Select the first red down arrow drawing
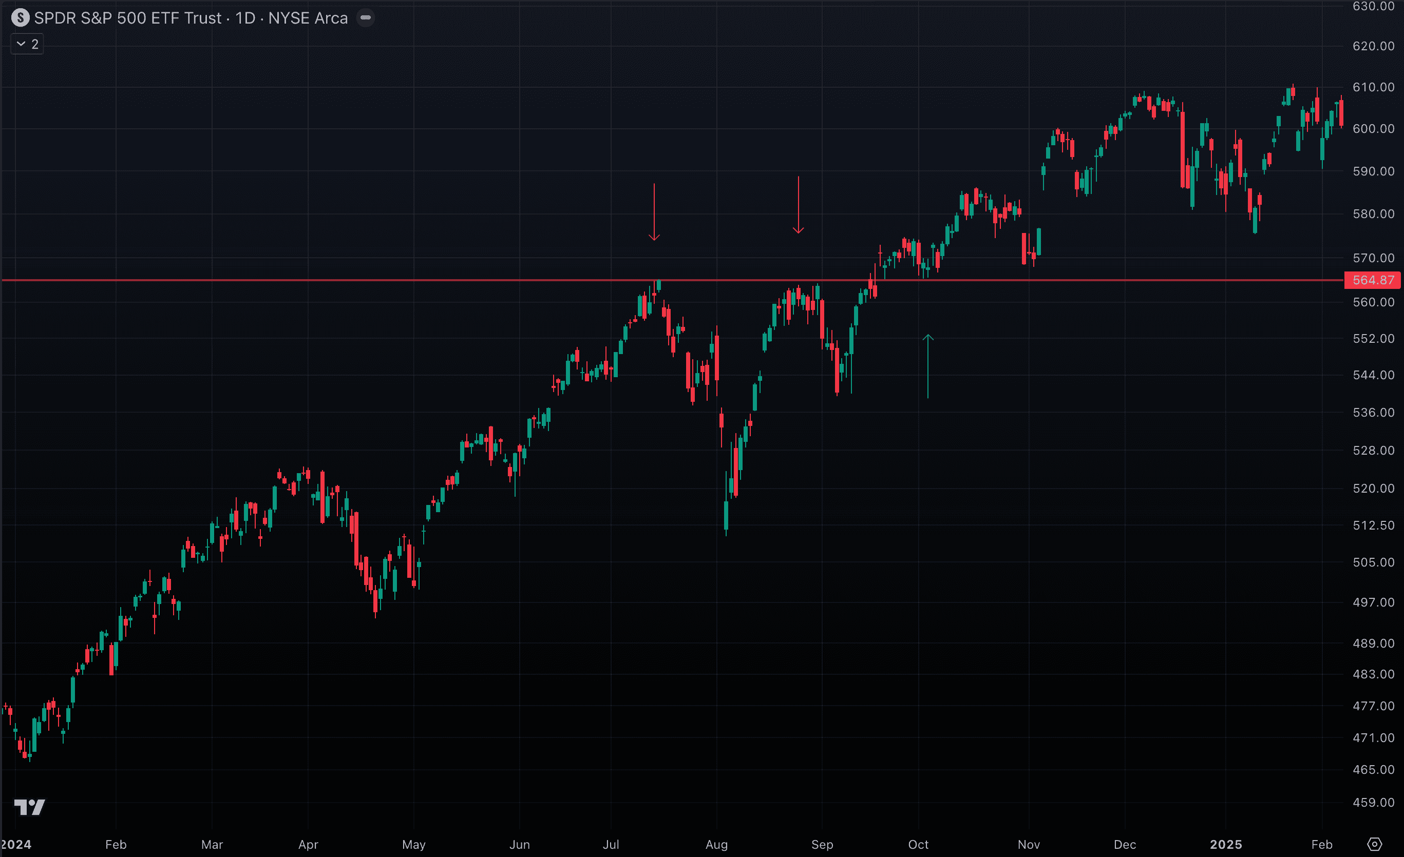 (x=654, y=212)
